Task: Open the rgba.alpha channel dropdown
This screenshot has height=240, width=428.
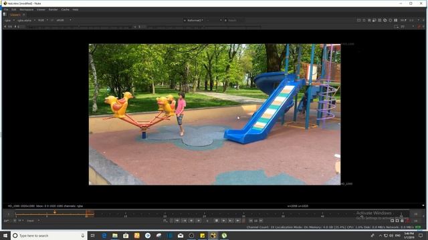Action: [26, 21]
